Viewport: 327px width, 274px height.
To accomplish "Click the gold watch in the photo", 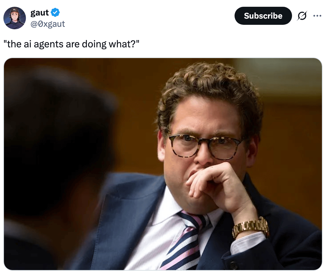I will click(251, 227).
